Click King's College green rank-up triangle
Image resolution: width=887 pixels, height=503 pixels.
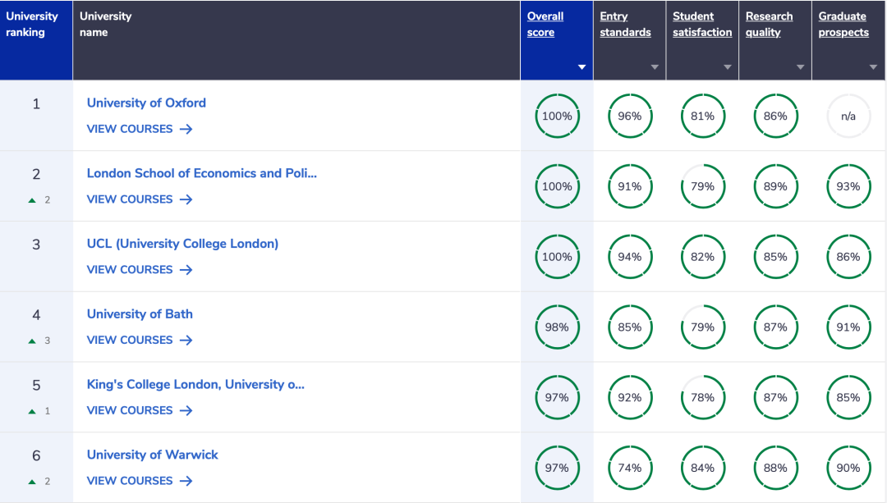32,411
